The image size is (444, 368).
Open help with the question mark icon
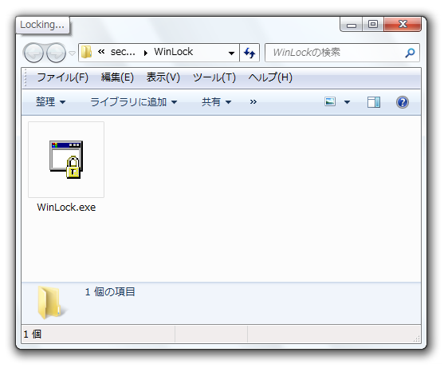point(402,102)
